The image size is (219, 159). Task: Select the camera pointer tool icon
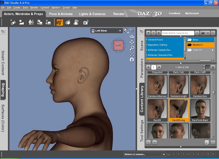click(x=86, y=22)
